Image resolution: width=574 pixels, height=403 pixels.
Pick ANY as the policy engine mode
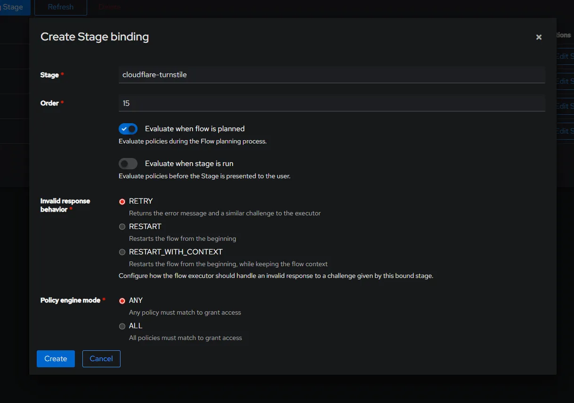[122, 300]
